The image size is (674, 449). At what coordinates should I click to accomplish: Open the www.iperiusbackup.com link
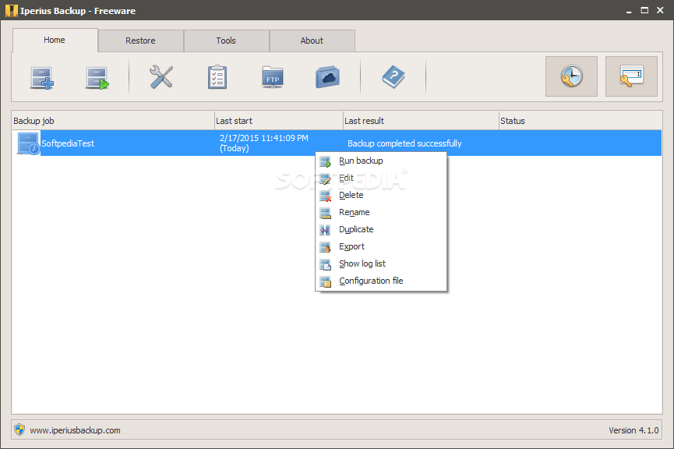[x=76, y=430]
